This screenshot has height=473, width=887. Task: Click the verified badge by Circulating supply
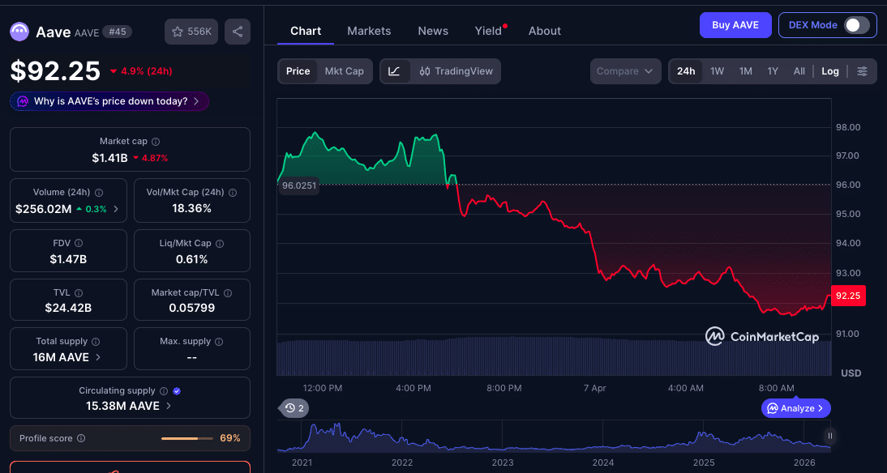[x=177, y=390]
